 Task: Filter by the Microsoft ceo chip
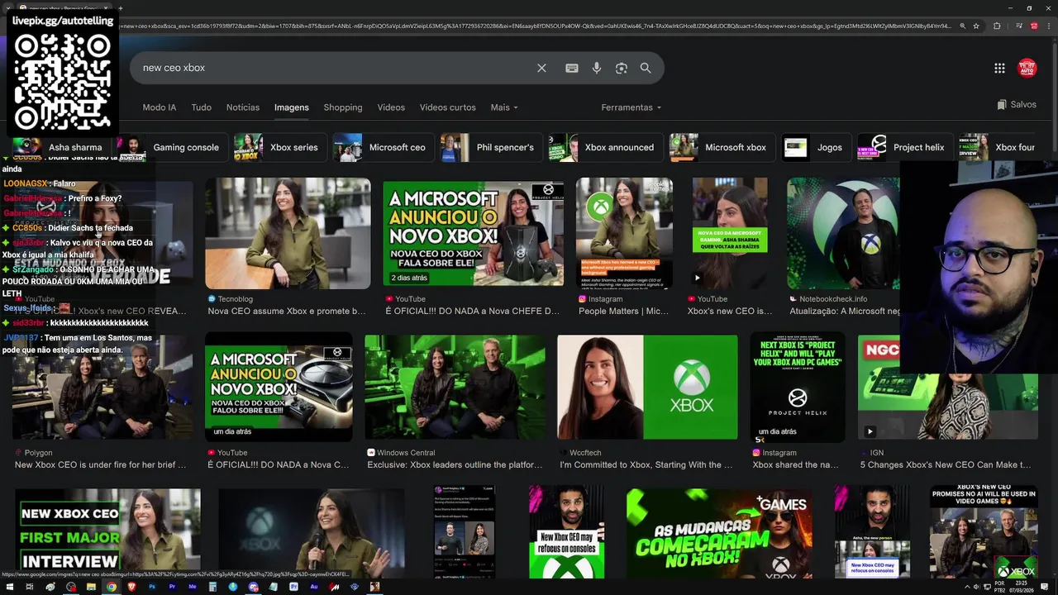384,147
